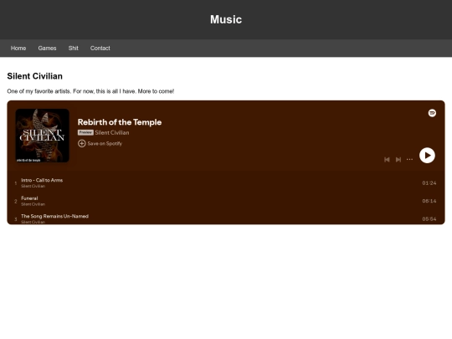Click the Music page title
Viewport: 452px width, 339px height.
[x=226, y=19]
